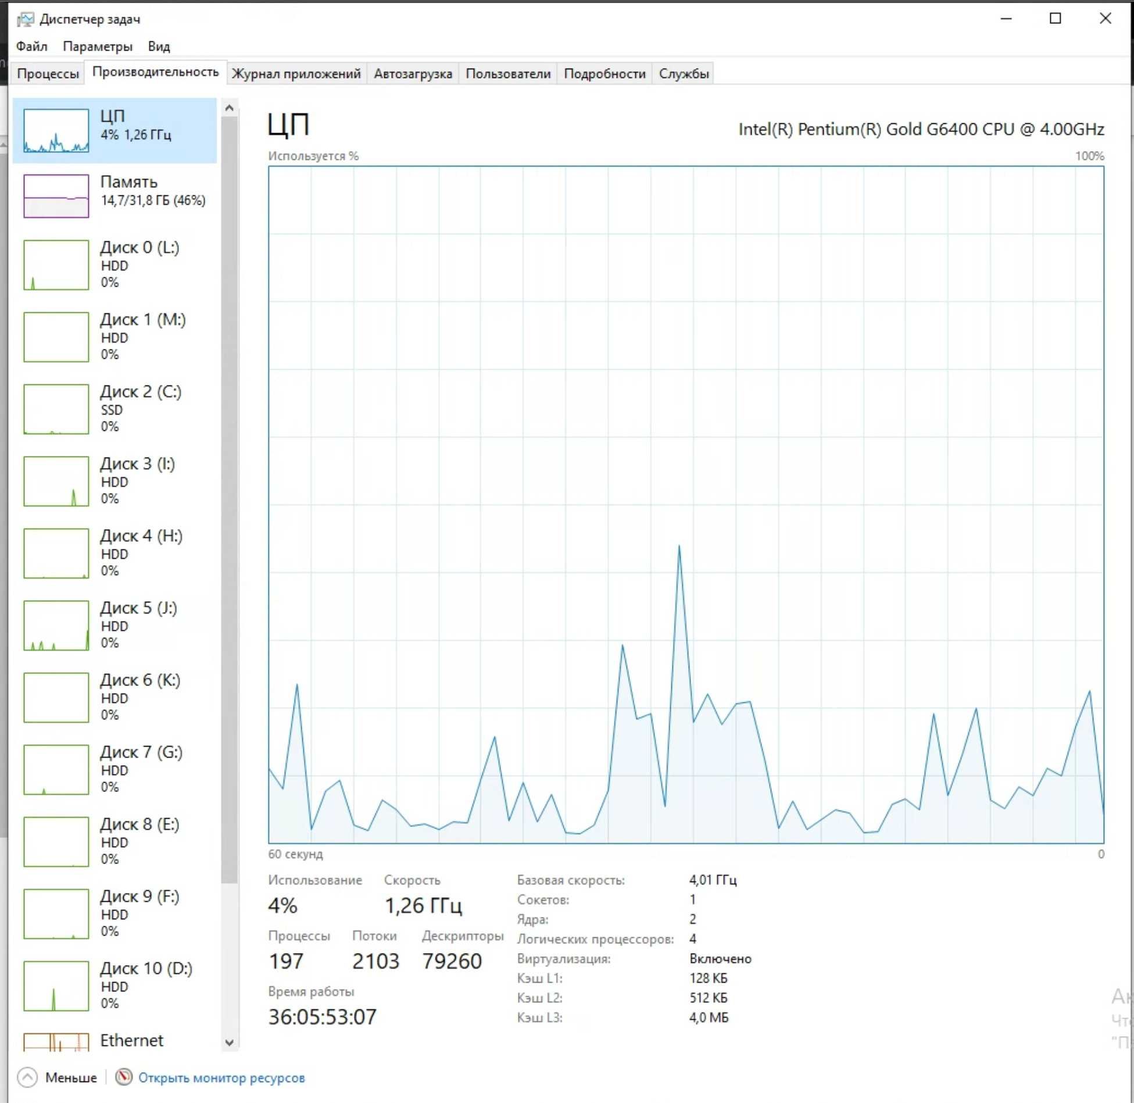Select Диск 5 (J:) in the sidebar

click(115, 625)
